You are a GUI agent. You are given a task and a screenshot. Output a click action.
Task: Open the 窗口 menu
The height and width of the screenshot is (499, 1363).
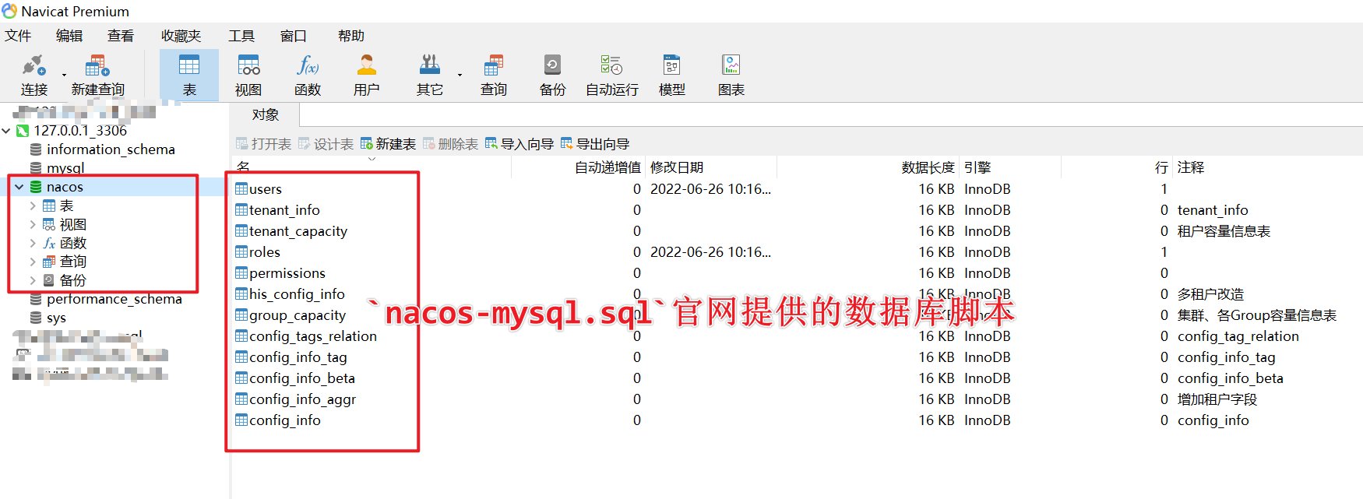point(294,36)
